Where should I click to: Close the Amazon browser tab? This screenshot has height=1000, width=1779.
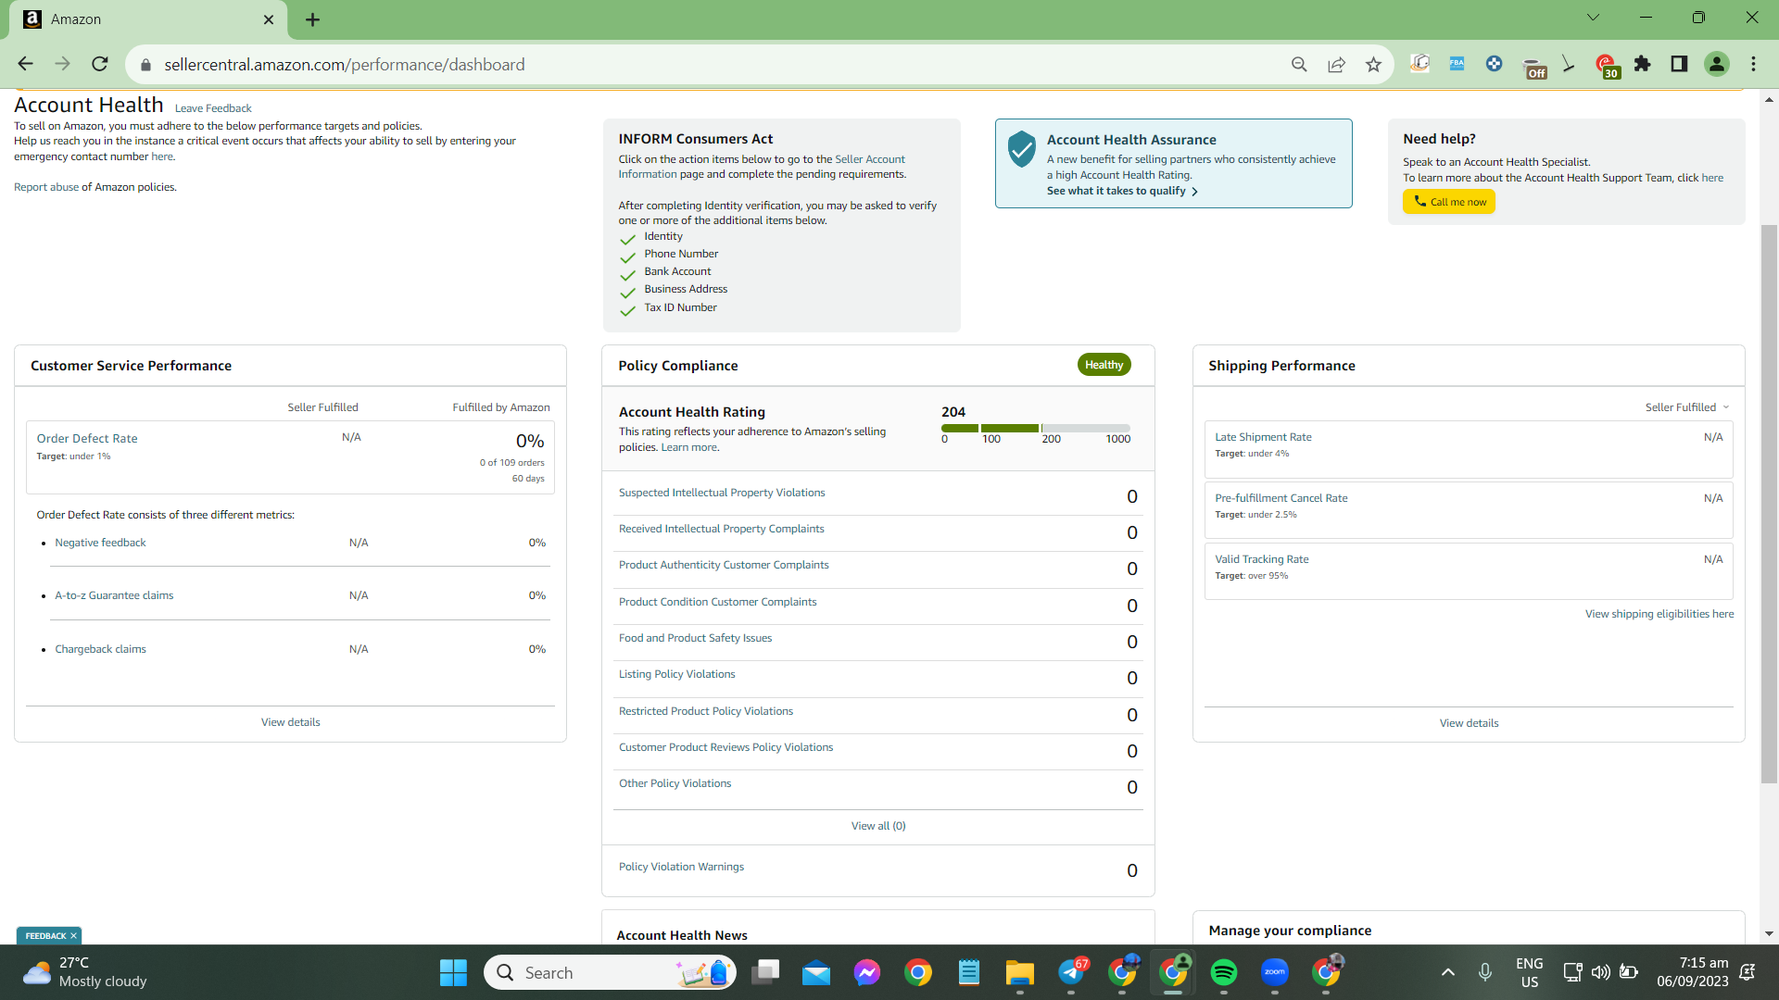pyautogui.click(x=269, y=19)
